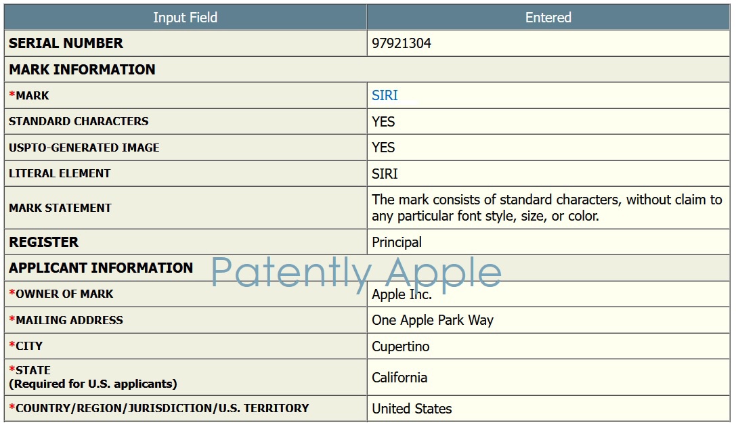This screenshot has width=736, height=425.
Task: Click the APPLICANT INFORMATION section heading
Action: click(x=101, y=268)
